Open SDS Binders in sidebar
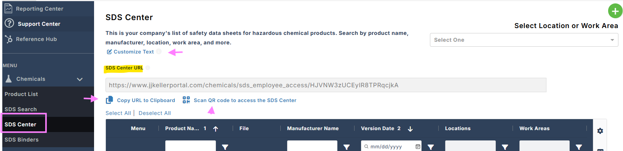 click(21, 140)
